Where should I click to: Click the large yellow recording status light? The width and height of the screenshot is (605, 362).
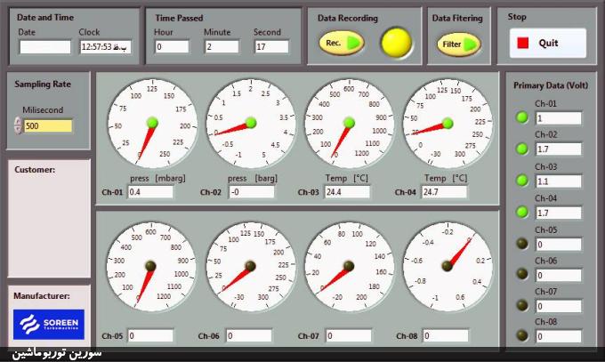395,42
